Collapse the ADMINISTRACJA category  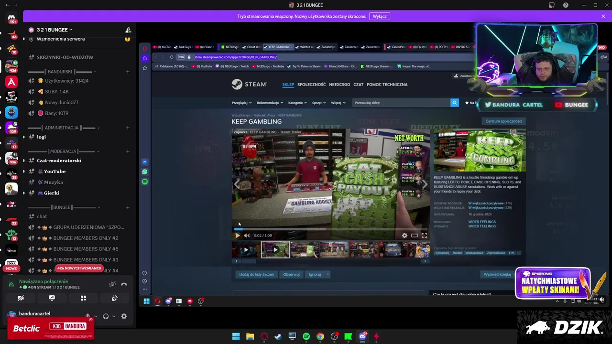click(x=64, y=128)
